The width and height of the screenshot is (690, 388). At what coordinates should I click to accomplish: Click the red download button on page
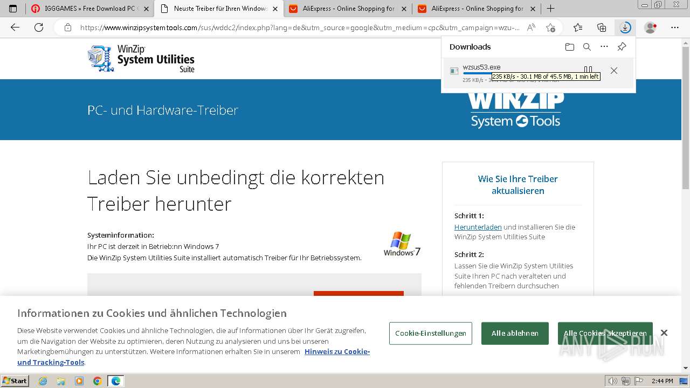(358, 294)
